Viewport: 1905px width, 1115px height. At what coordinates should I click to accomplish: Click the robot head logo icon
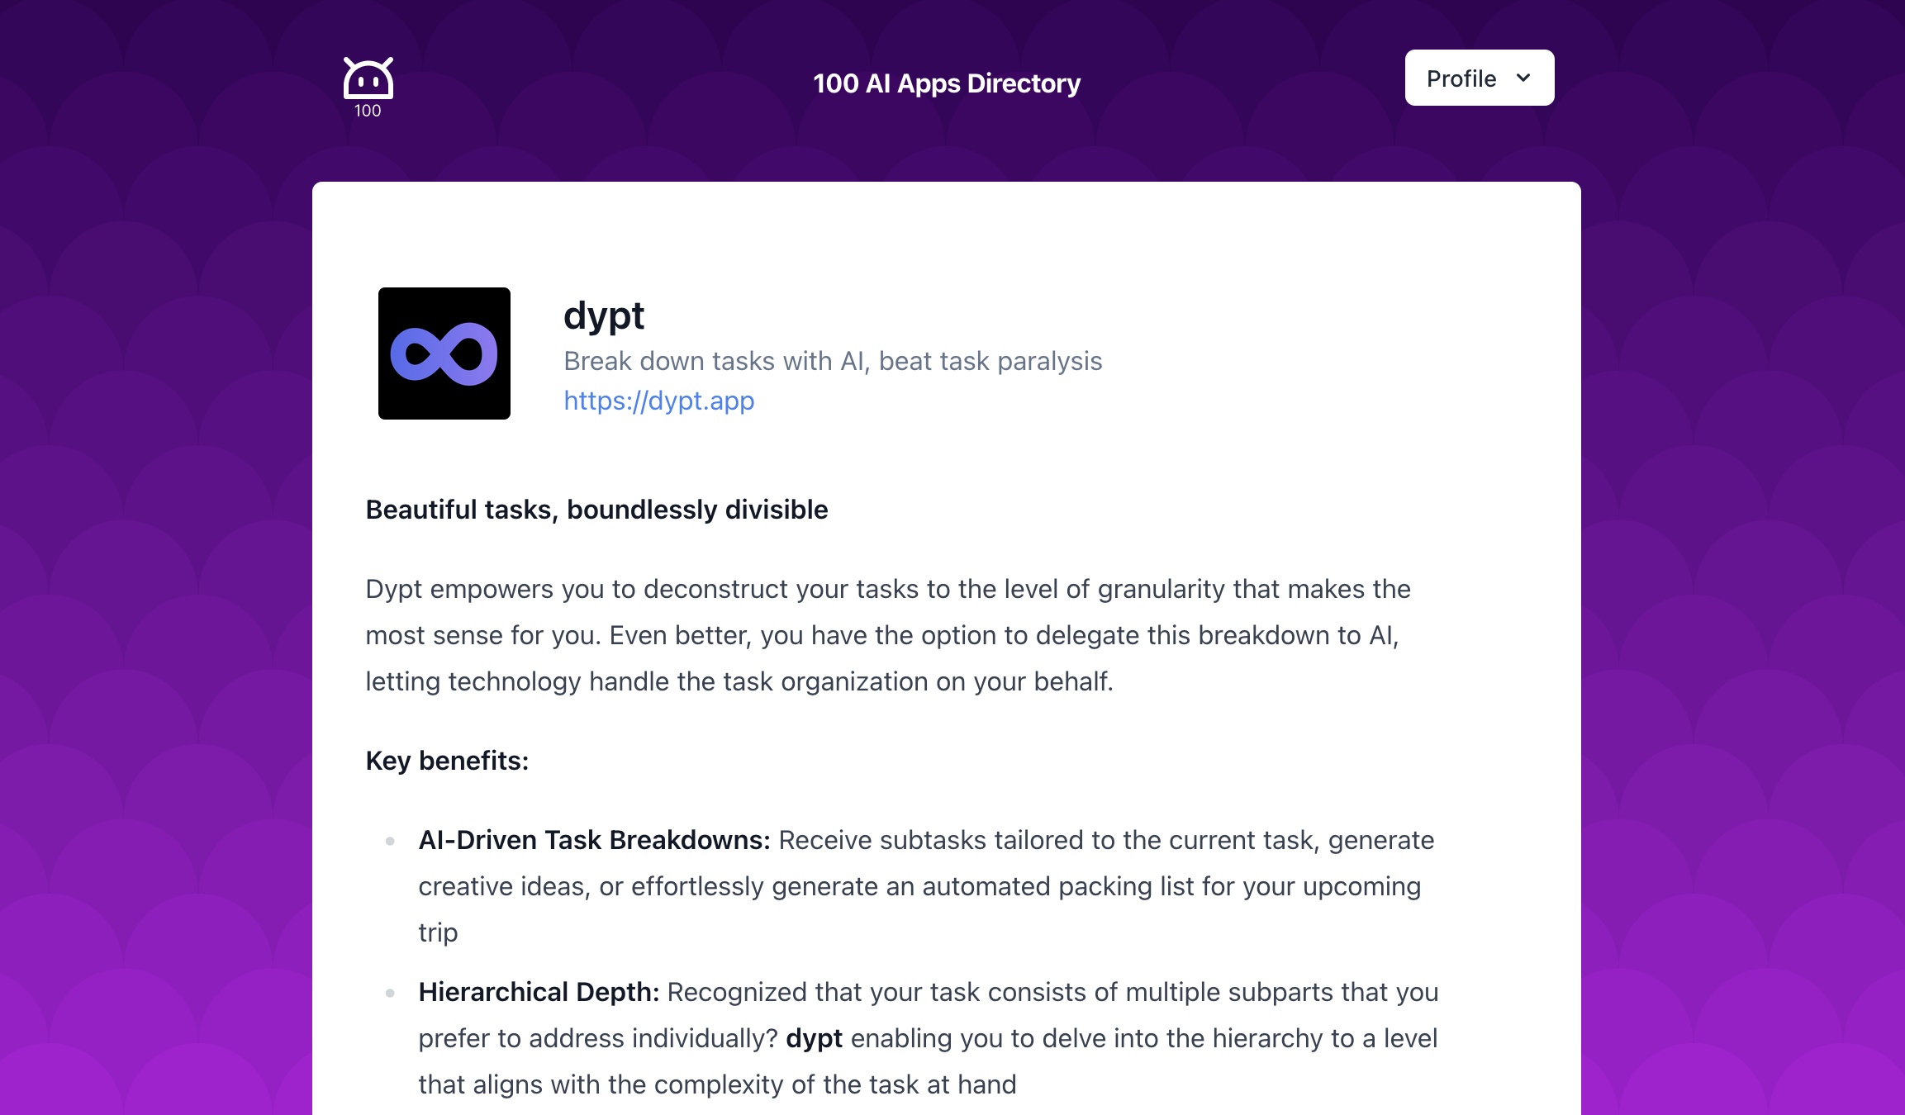click(368, 78)
